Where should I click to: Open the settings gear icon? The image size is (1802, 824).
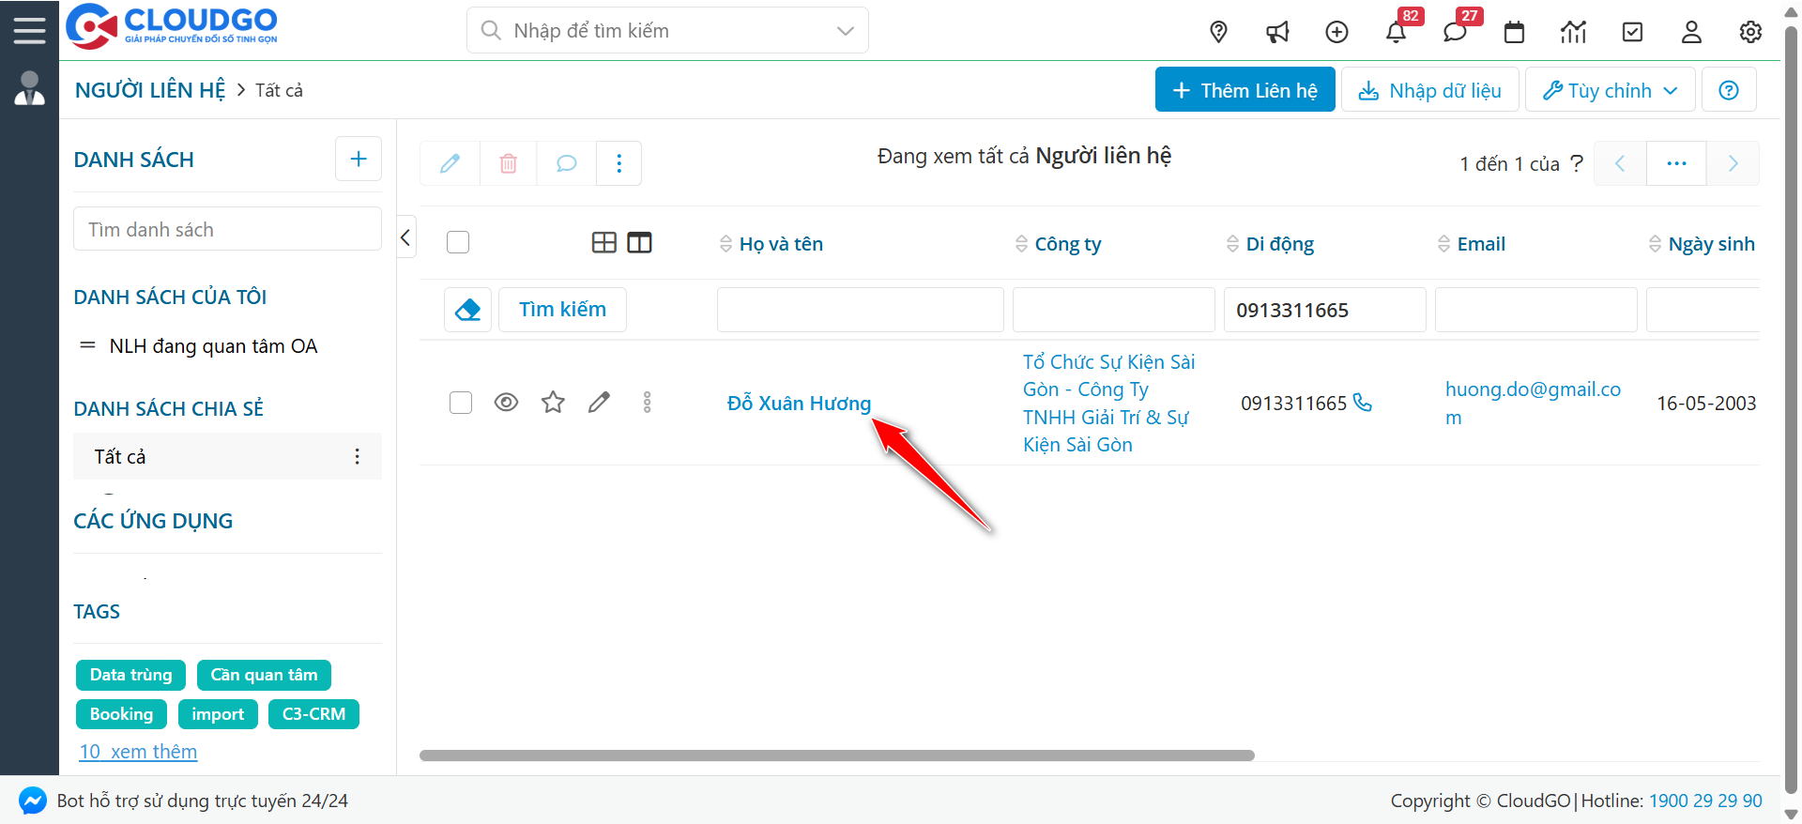pyautogui.click(x=1750, y=32)
